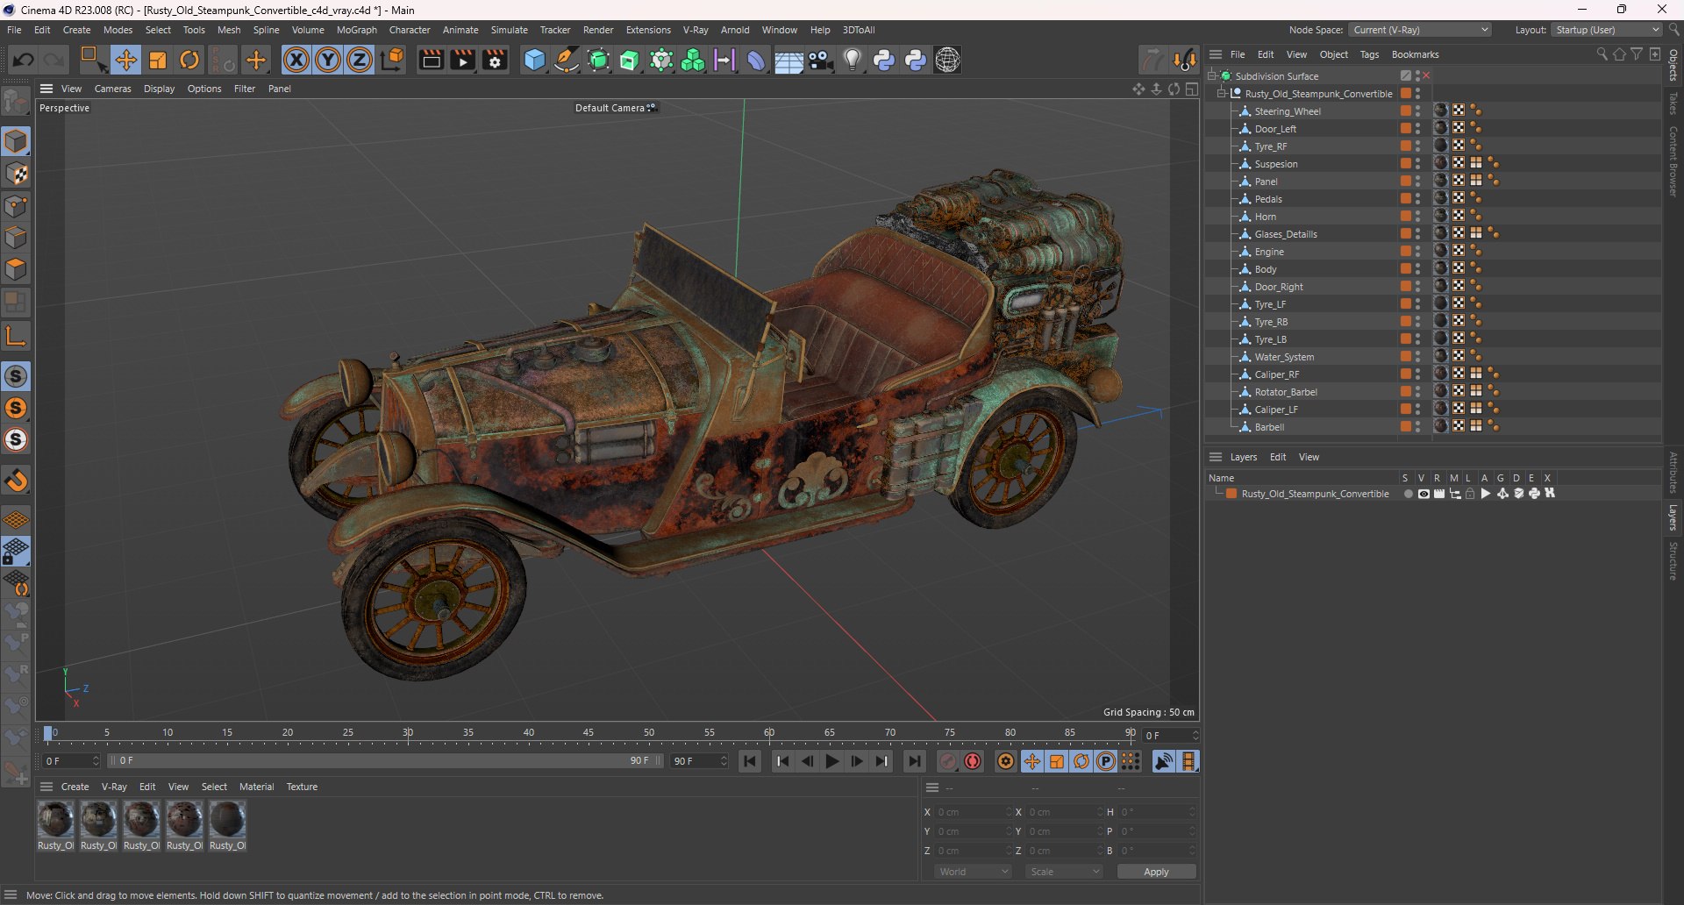Toggle Z axis lock

click(x=360, y=60)
